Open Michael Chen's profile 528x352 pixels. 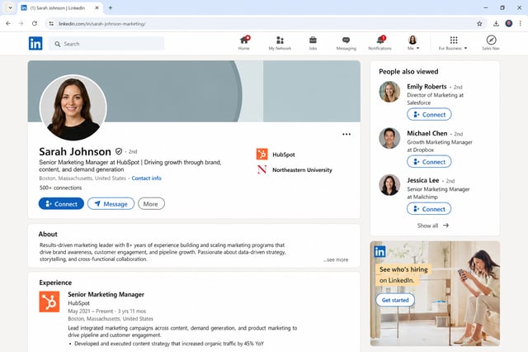coord(427,134)
